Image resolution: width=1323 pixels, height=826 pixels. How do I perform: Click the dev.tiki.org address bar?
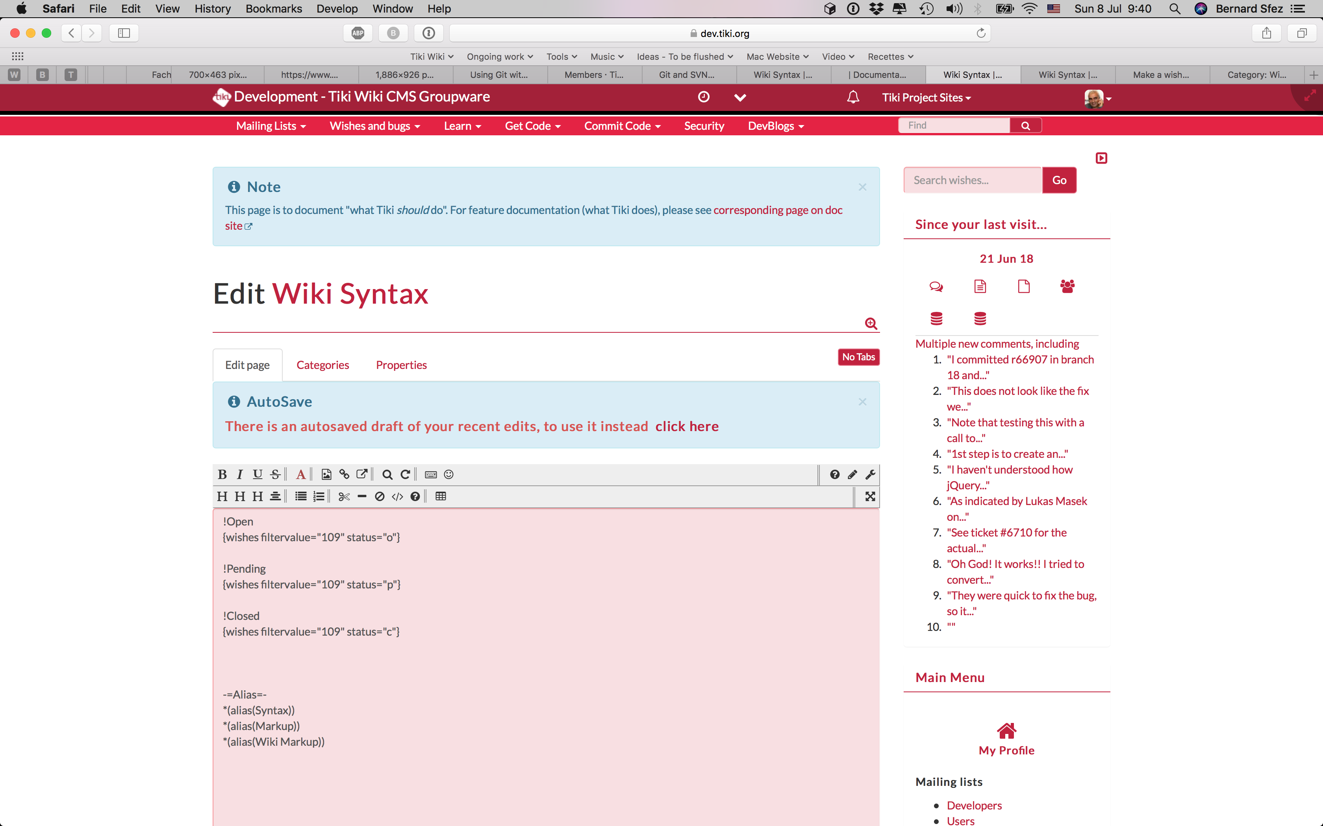tap(720, 33)
